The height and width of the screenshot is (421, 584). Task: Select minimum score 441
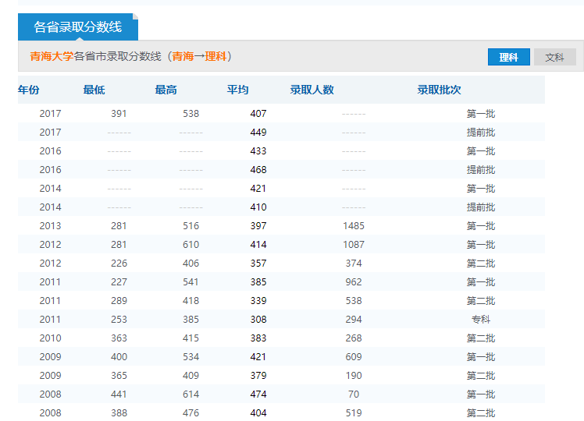coord(119,394)
